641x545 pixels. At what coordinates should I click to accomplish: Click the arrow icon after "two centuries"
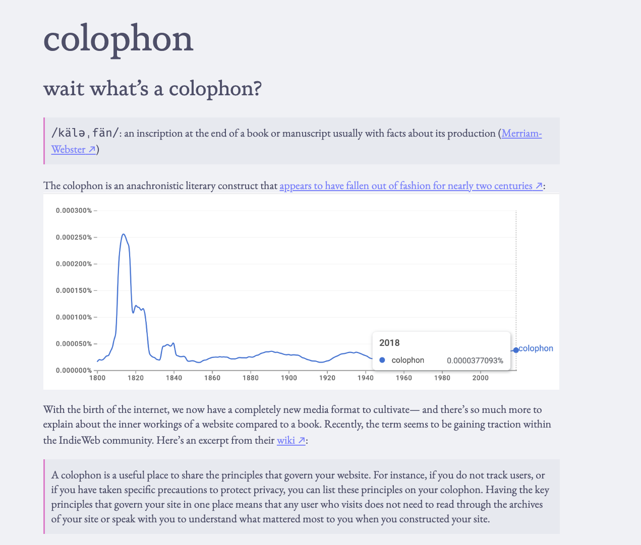[x=539, y=186]
